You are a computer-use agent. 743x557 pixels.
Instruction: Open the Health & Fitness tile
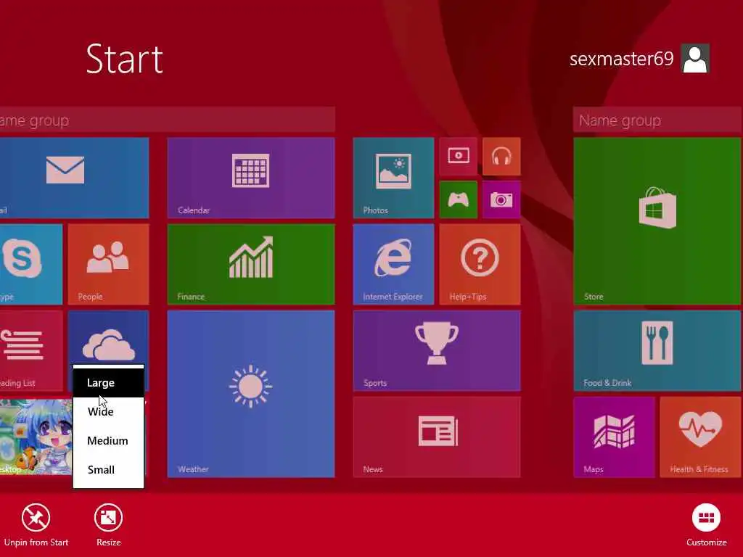click(x=700, y=437)
